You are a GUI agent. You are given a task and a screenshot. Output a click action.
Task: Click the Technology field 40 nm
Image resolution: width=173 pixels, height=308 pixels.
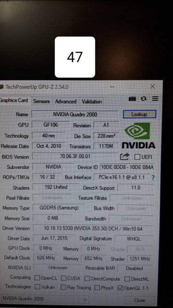48,136
